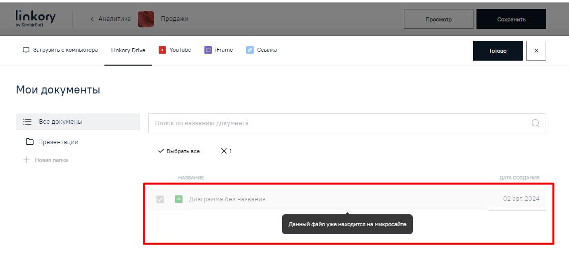The height and width of the screenshot is (260, 569).
Task: Click the back chevron beside Аналитика
Action: [x=92, y=19]
